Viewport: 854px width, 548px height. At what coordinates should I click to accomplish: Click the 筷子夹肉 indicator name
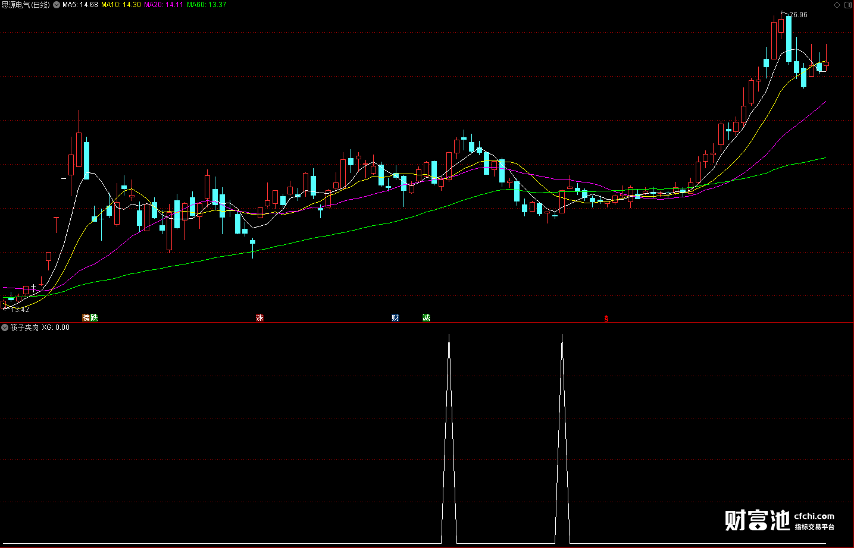coord(24,327)
